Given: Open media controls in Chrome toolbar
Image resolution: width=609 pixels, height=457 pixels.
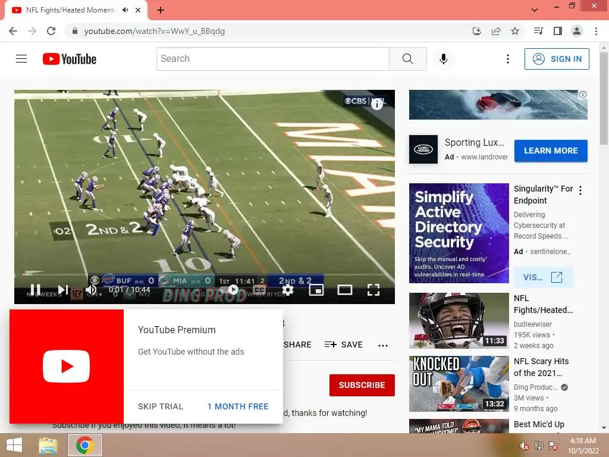Looking at the screenshot, I should (539, 31).
